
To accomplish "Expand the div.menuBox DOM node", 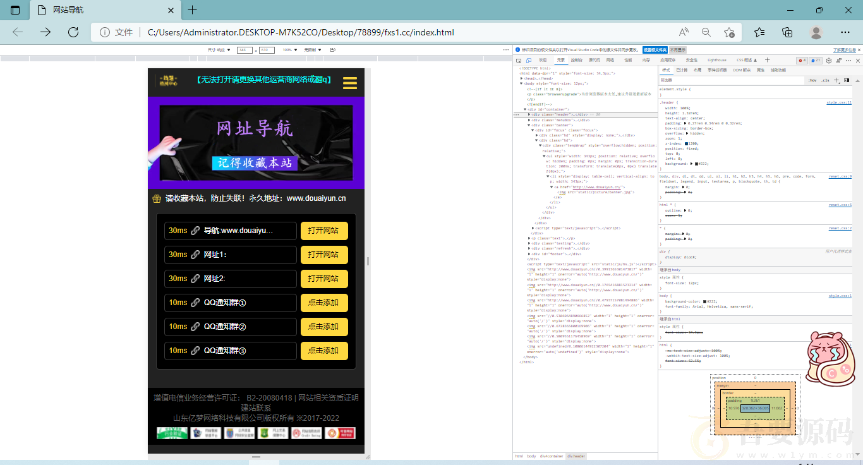I will point(529,120).
